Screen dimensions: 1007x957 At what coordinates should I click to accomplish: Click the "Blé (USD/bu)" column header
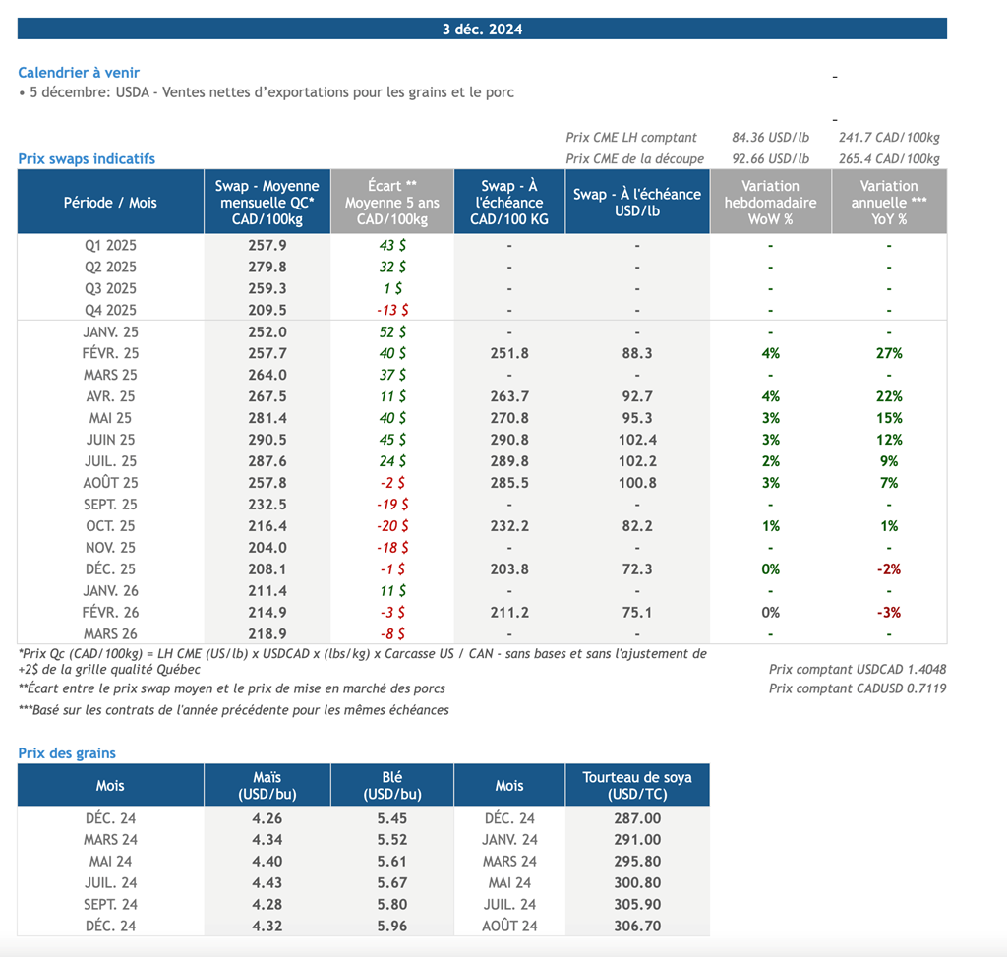(392, 786)
